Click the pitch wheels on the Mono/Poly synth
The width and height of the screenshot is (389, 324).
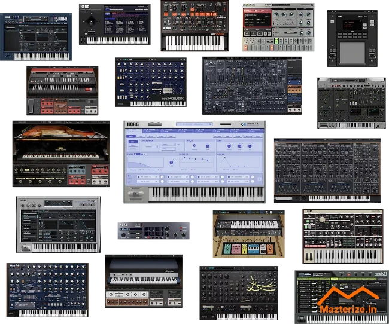(x=309, y=256)
